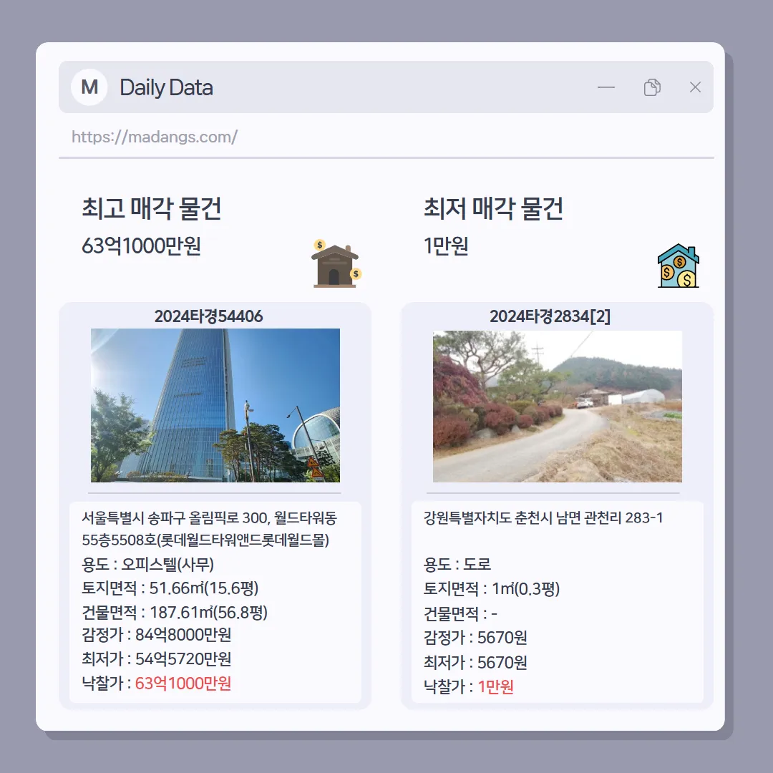
Task: Click the brown house with coins icon
Action: 336,263
